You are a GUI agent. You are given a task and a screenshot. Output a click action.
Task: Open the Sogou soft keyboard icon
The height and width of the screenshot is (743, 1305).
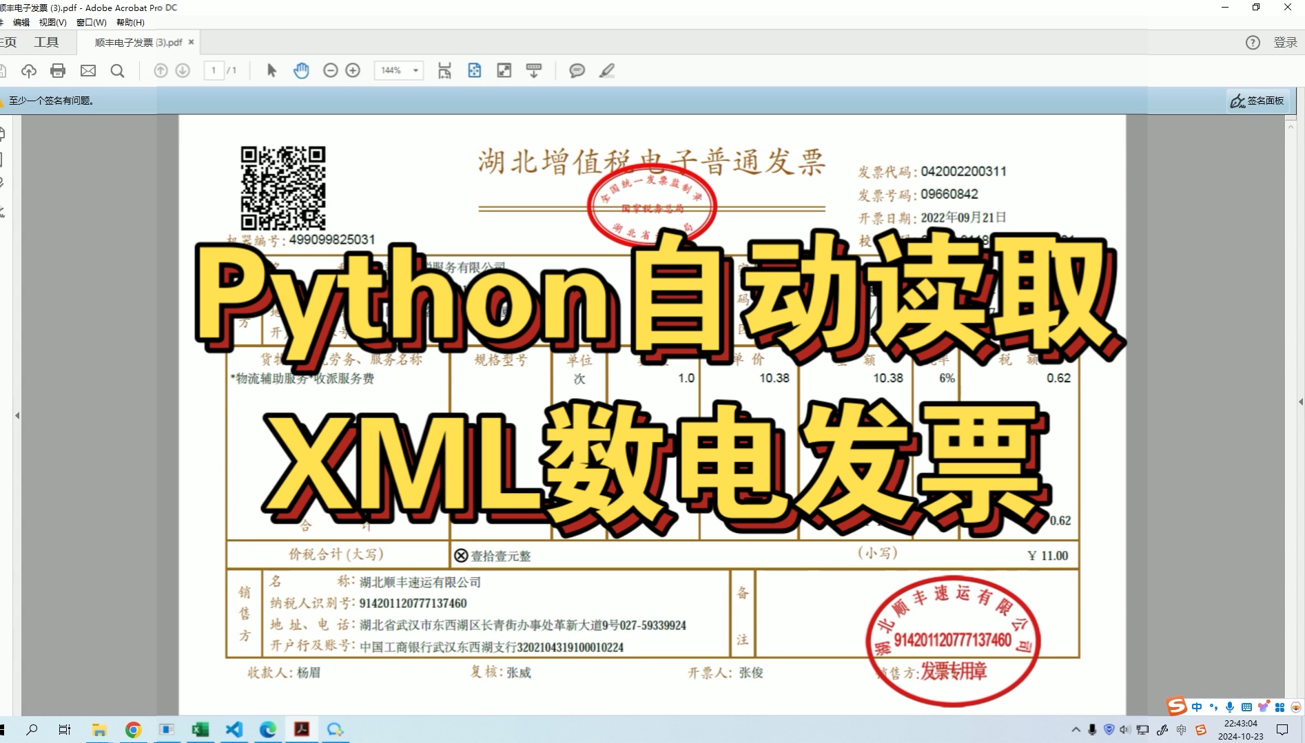tap(1246, 707)
